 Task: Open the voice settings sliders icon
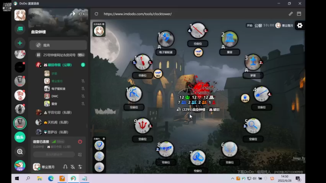(x=80, y=167)
